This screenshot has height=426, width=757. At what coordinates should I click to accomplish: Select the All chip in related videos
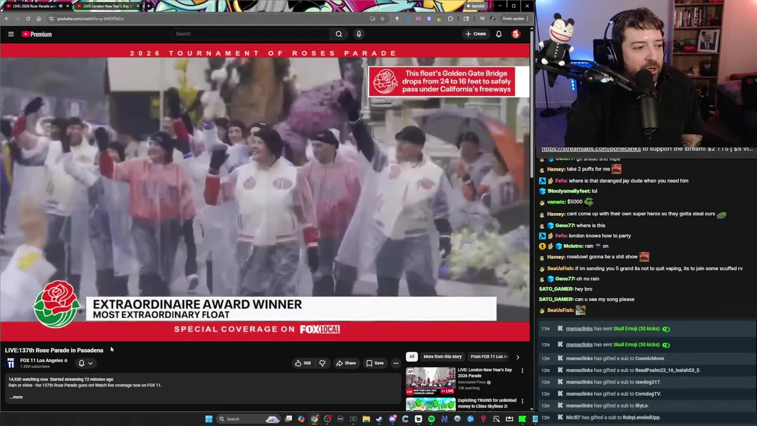click(412, 357)
